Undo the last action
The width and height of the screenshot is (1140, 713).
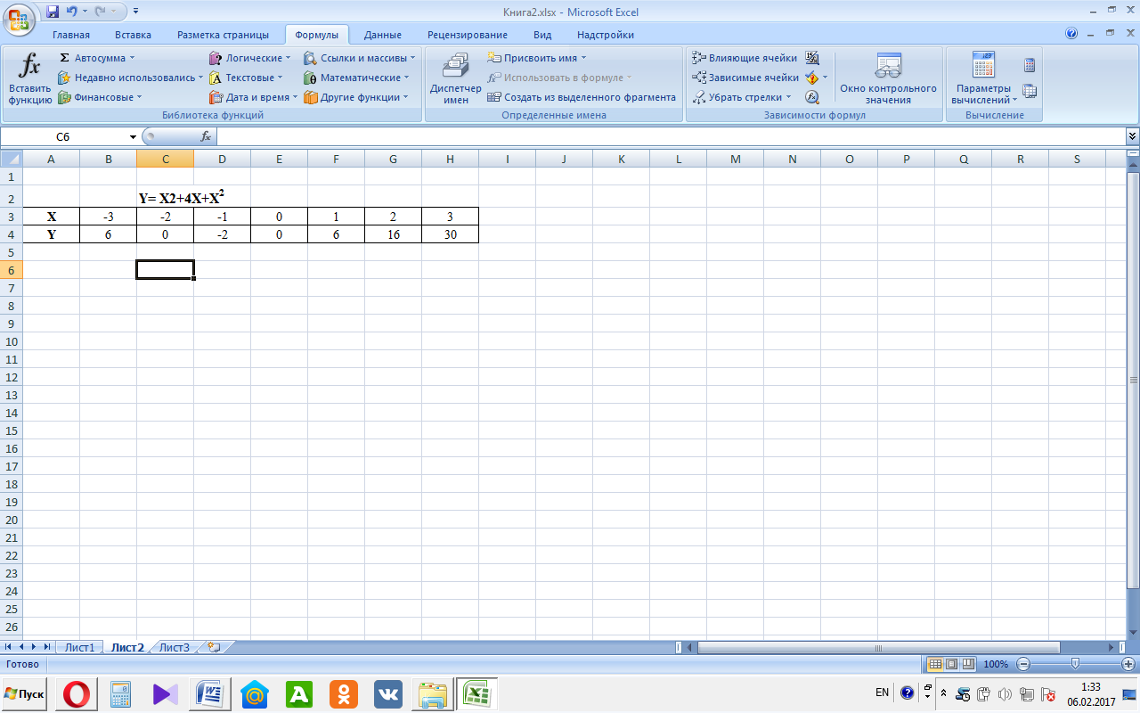pos(72,12)
